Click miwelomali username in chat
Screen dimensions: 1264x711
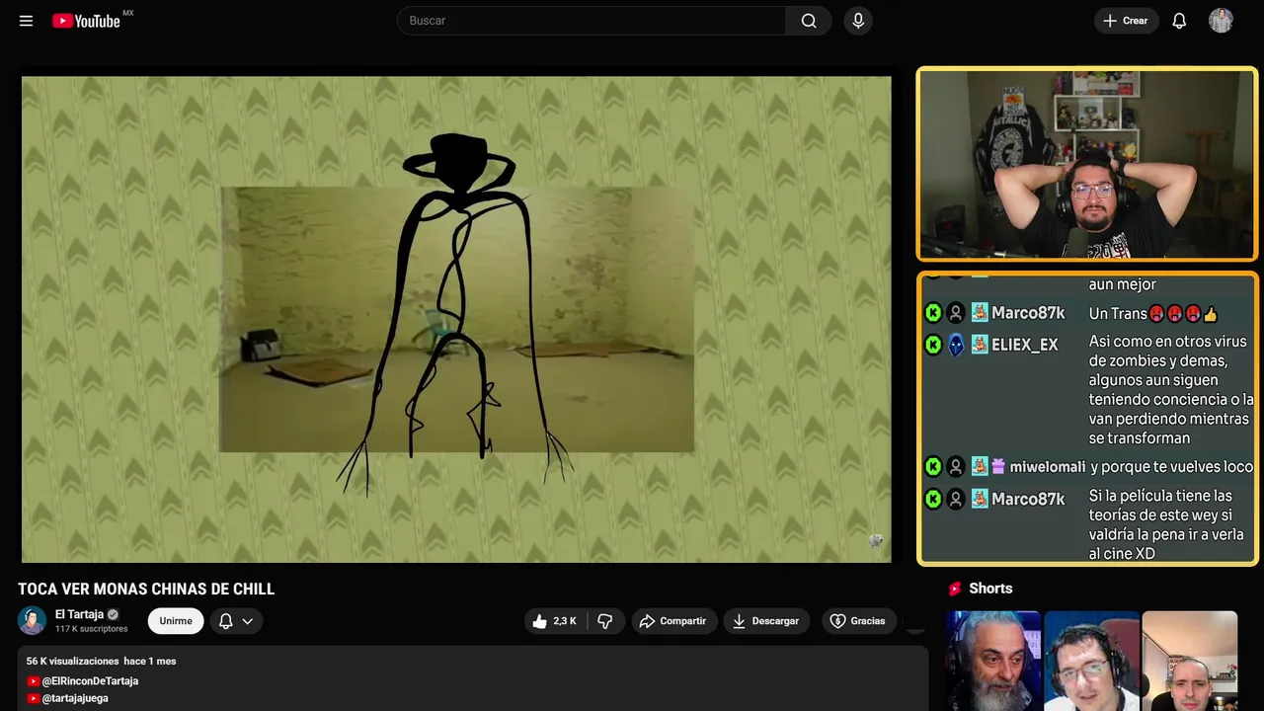click(x=1047, y=467)
